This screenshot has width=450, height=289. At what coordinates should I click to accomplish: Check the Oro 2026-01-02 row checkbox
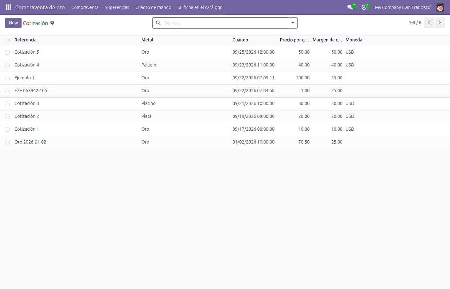tap(7, 142)
